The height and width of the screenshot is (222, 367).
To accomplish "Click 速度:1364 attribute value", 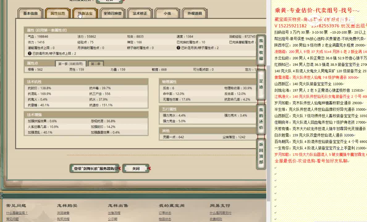I will (x=185, y=36).
